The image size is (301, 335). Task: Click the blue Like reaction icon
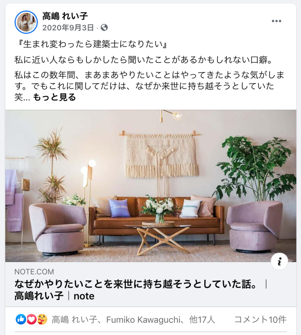pyautogui.click(x=21, y=319)
